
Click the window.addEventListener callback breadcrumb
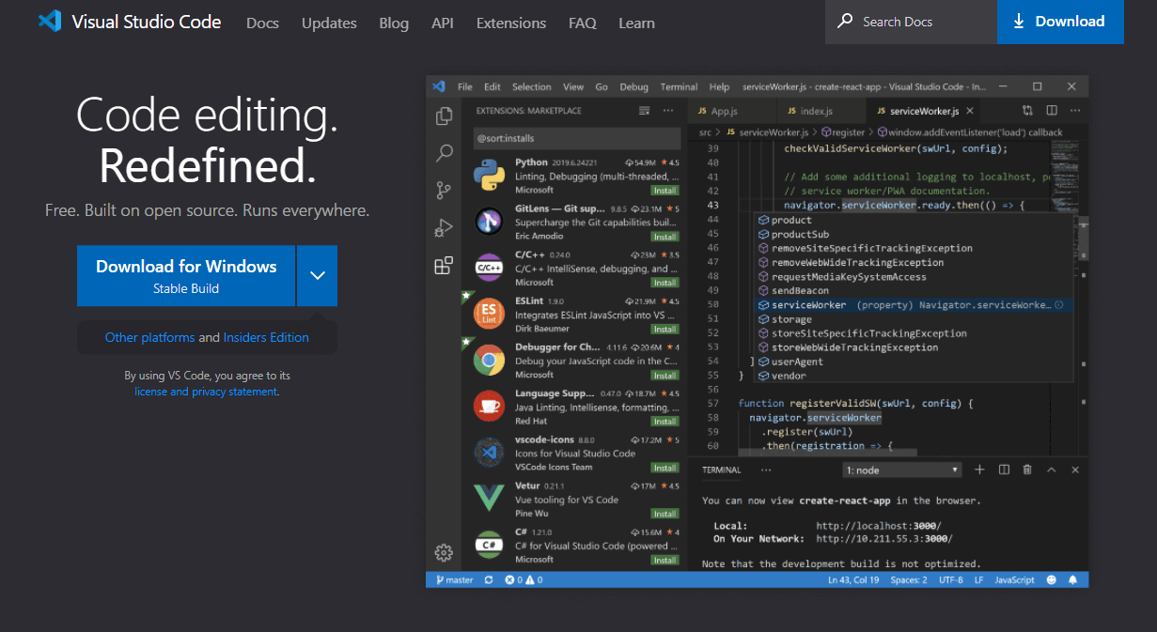pyautogui.click(x=968, y=132)
